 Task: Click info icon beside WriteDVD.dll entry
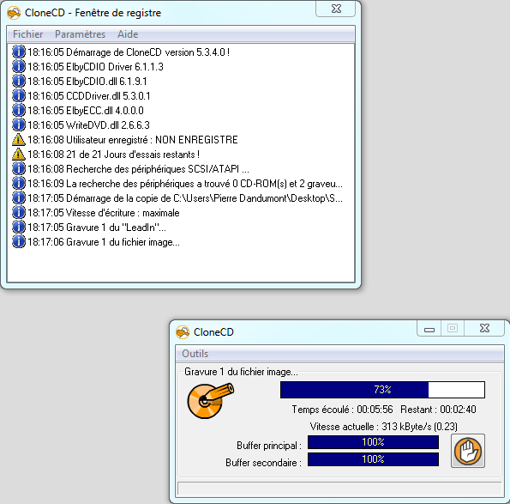point(19,125)
